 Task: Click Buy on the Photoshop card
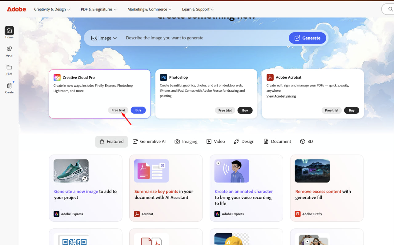245,110
